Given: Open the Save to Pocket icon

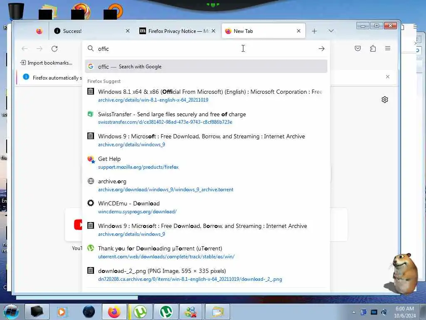Looking at the screenshot, I should click(x=358, y=48).
